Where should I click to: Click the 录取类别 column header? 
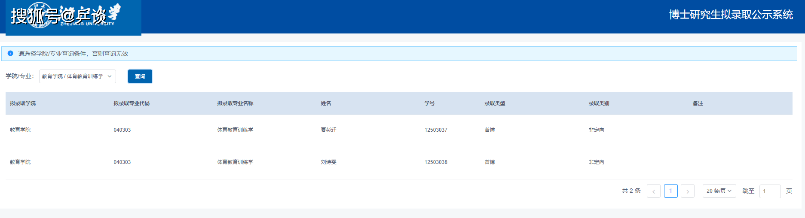coord(599,103)
